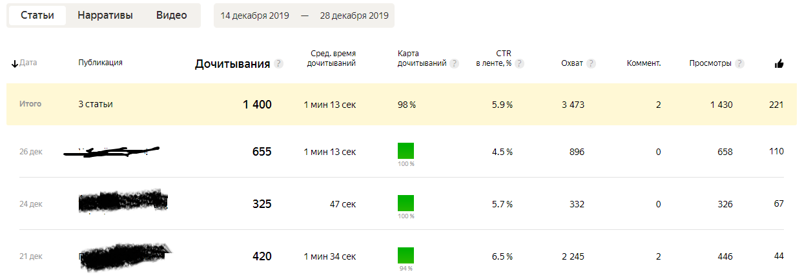The width and height of the screenshot is (802, 279).
Task: Click the help icon beside Карта дочитываний
Action: [455, 63]
